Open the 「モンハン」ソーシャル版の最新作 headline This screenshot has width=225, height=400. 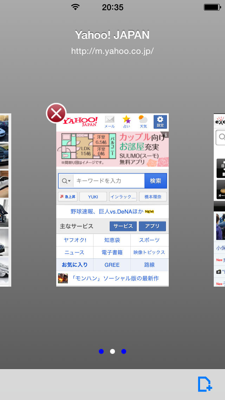pyautogui.click(x=115, y=278)
